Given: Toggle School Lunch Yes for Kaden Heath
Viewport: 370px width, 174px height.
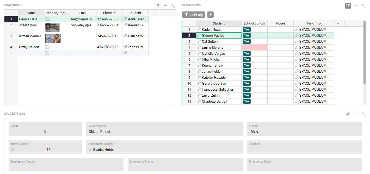Looking at the screenshot, I should pyautogui.click(x=246, y=29).
